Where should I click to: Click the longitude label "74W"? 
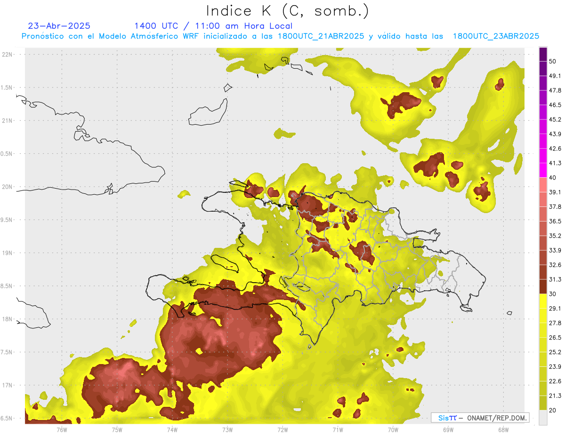click(172, 429)
